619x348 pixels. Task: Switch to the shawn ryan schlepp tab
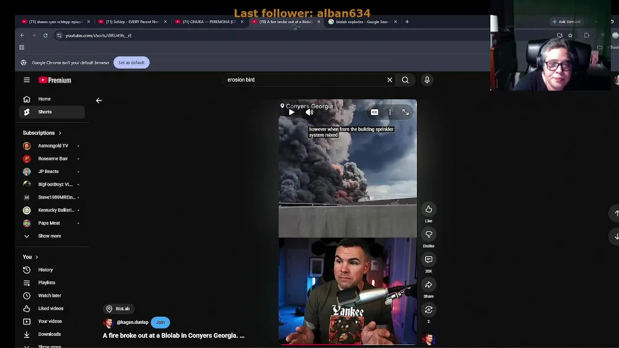(x=55, y=22)
